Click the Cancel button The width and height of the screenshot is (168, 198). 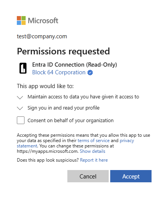pyautogui.click(x=88, y=176)
